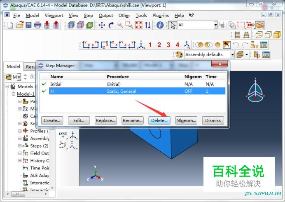Open the selection filter All dropdown
The width and height of the screenshot is (285, 202).
215,25
